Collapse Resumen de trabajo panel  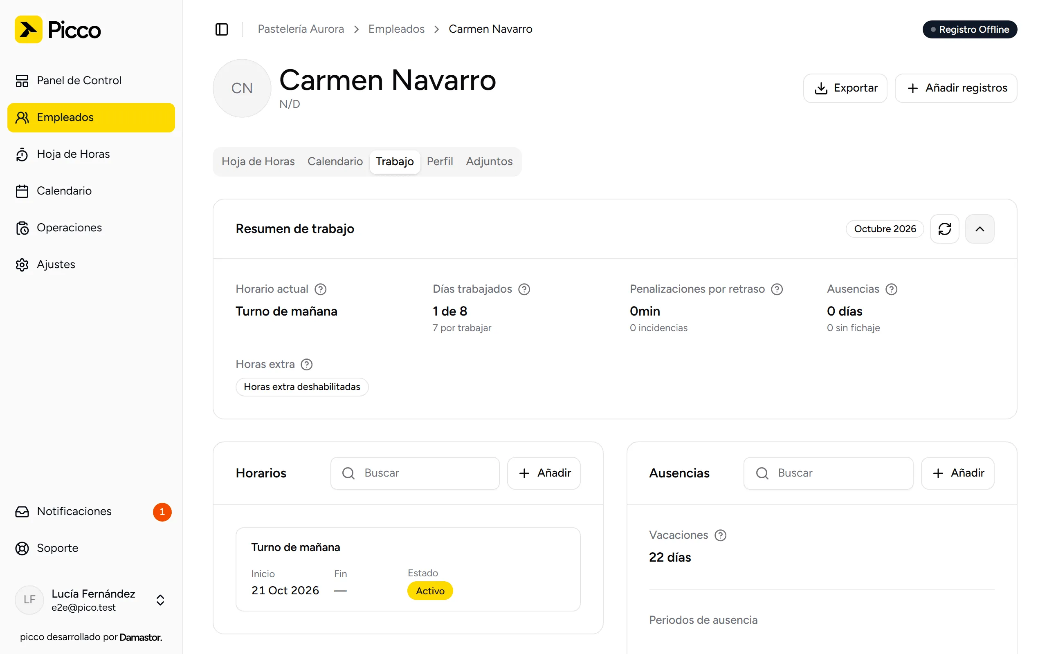980,229
